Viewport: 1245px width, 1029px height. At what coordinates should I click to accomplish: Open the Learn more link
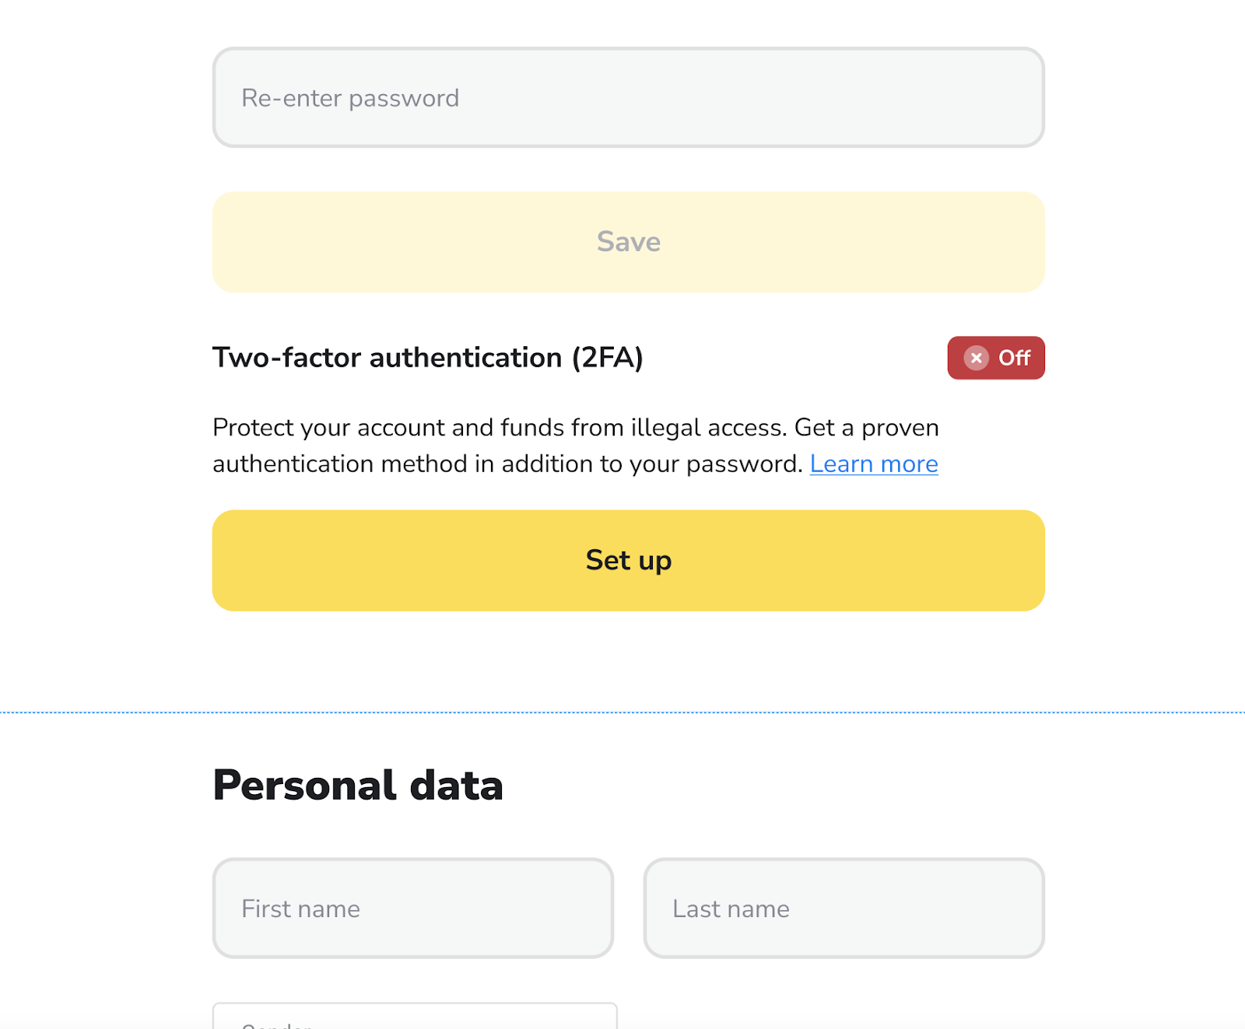coord(873,464)
